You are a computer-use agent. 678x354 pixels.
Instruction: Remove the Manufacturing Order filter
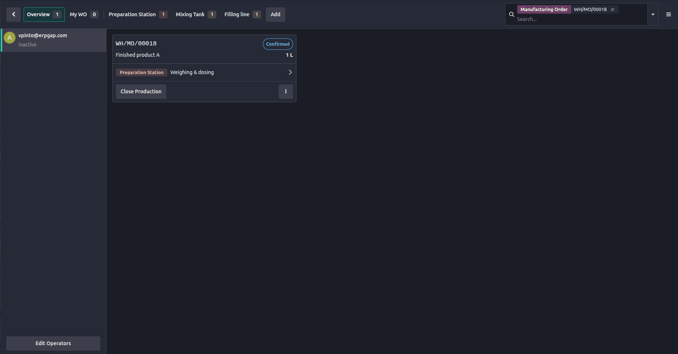pos(612,10)
